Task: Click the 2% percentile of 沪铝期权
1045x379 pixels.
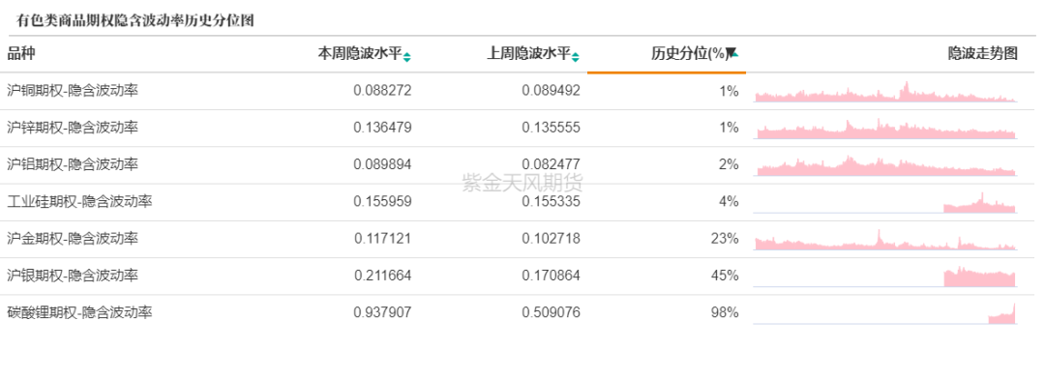Action: click(x=730, y=164)
